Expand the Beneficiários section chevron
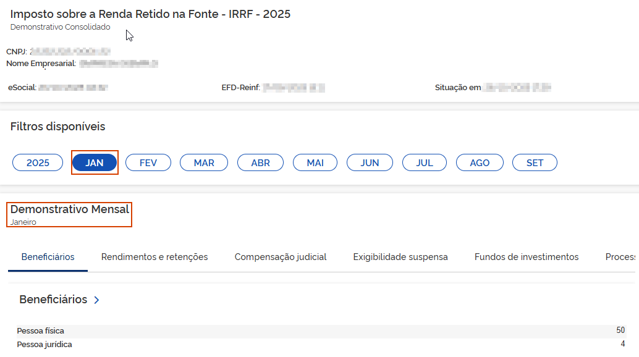 [96, 300]
